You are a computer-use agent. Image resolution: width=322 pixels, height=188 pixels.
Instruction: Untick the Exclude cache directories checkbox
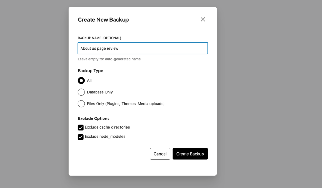[81, 128]
